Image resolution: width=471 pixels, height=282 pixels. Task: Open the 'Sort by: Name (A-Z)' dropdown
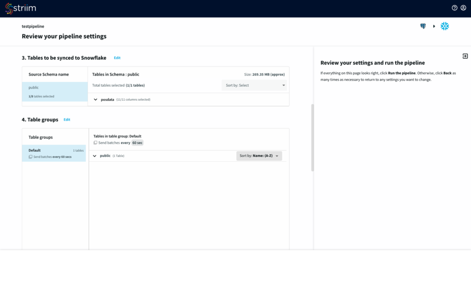tap(259, 156)
